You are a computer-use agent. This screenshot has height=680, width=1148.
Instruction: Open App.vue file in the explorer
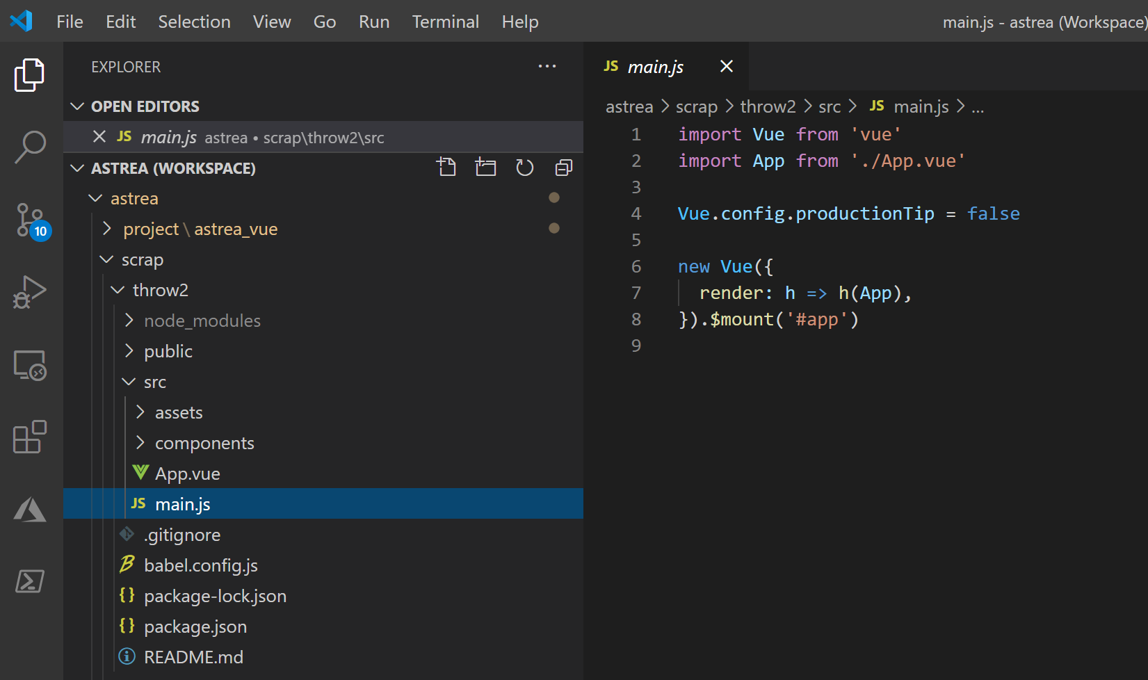click(187, 473)
